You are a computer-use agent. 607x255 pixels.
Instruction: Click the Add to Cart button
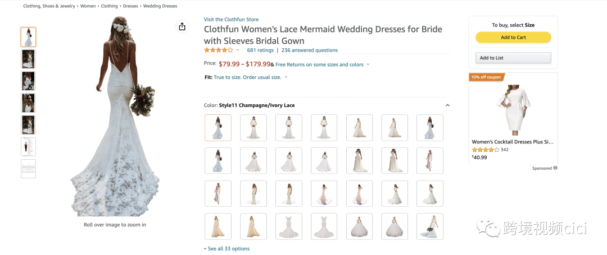point(513,38)
